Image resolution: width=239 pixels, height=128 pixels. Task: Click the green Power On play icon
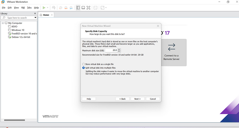(44, 8)
